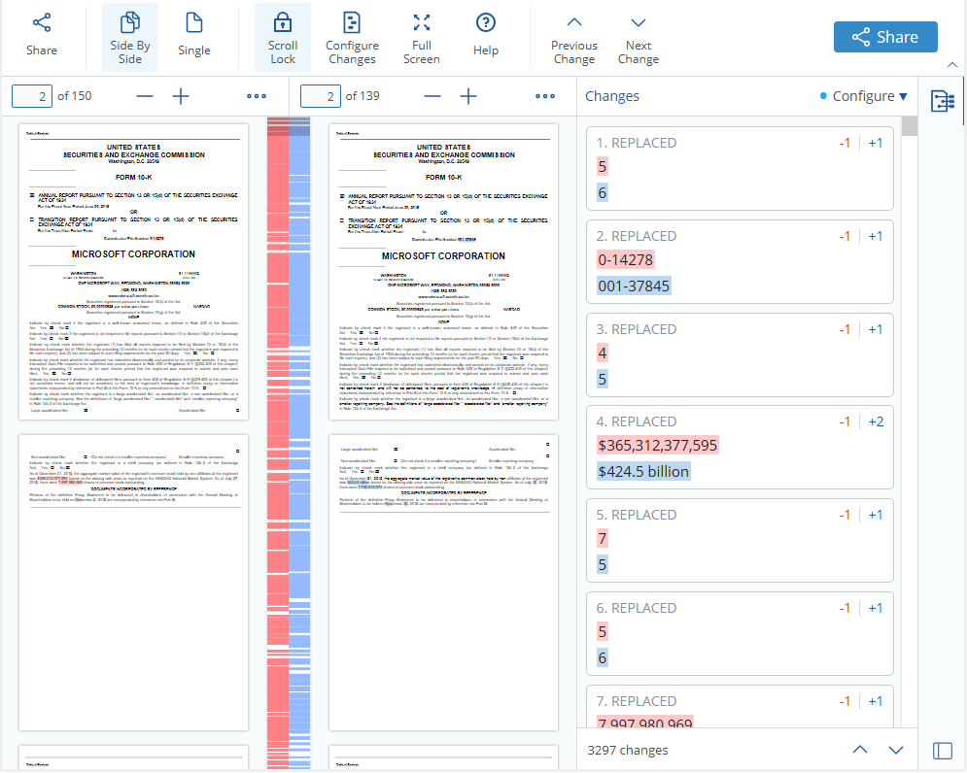Click the 'of 150' page total

coord(75,96)
